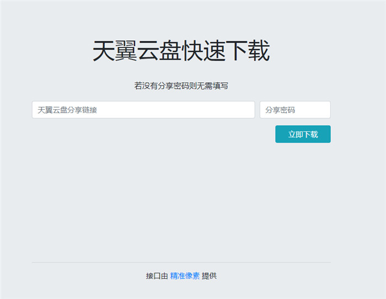Start download with the teal button
The image size is (386, 299).
pyautogui.click(x=303, y=134)
